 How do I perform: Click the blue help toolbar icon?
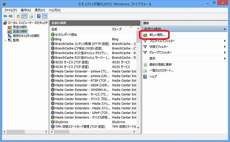[x=39, y=16]
